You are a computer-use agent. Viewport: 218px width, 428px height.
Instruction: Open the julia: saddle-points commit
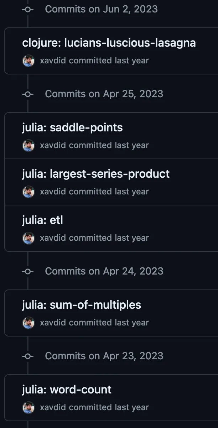coord(72,128)
